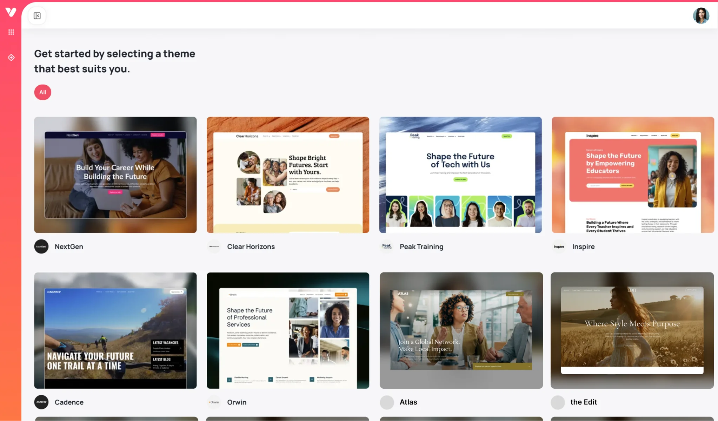The height and width of the screenshot is (421, 718).
Task: Click the Inspire logo icon
Action: click(x=559, y=246)
